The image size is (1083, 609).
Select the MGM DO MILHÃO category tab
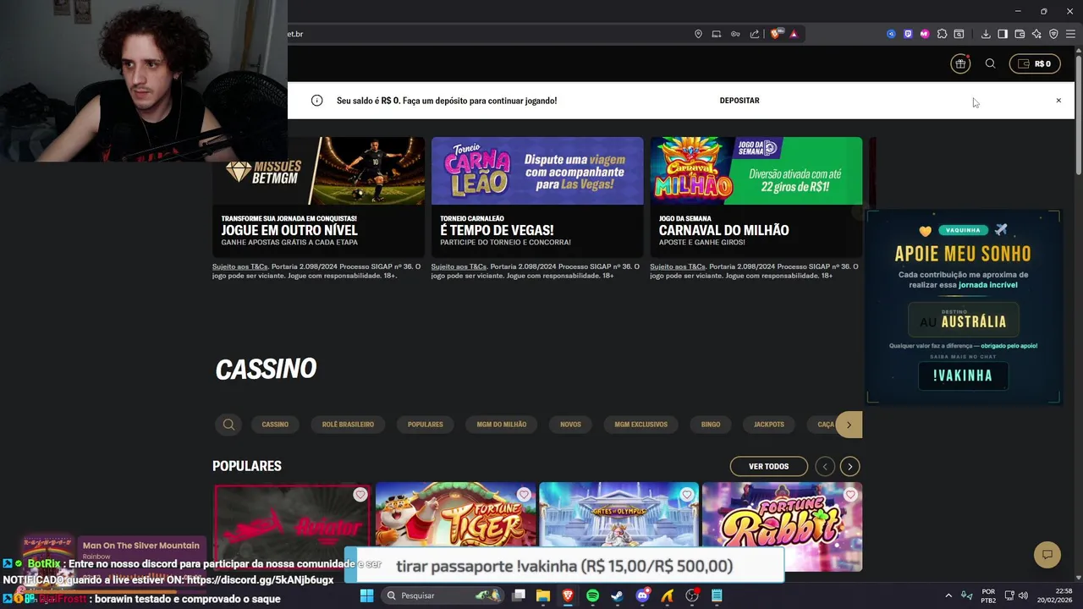[502, 425]
